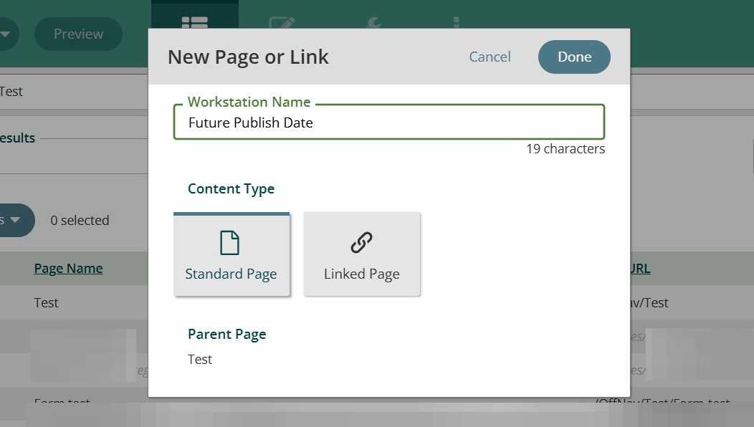
Task: Click the Test value under Parent Page
Action: click(200, 360)
